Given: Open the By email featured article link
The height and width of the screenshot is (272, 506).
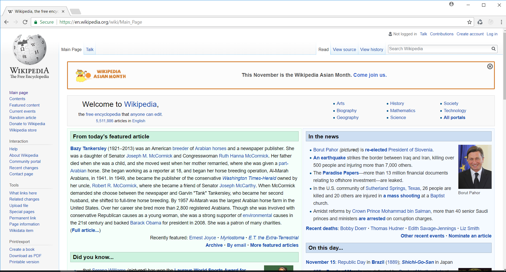Looking at the screenshot, I should coord(236,245).
